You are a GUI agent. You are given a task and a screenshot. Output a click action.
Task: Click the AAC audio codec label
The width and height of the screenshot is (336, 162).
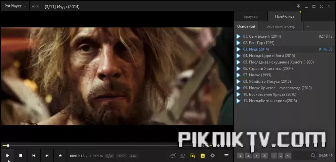pos(133,156)
